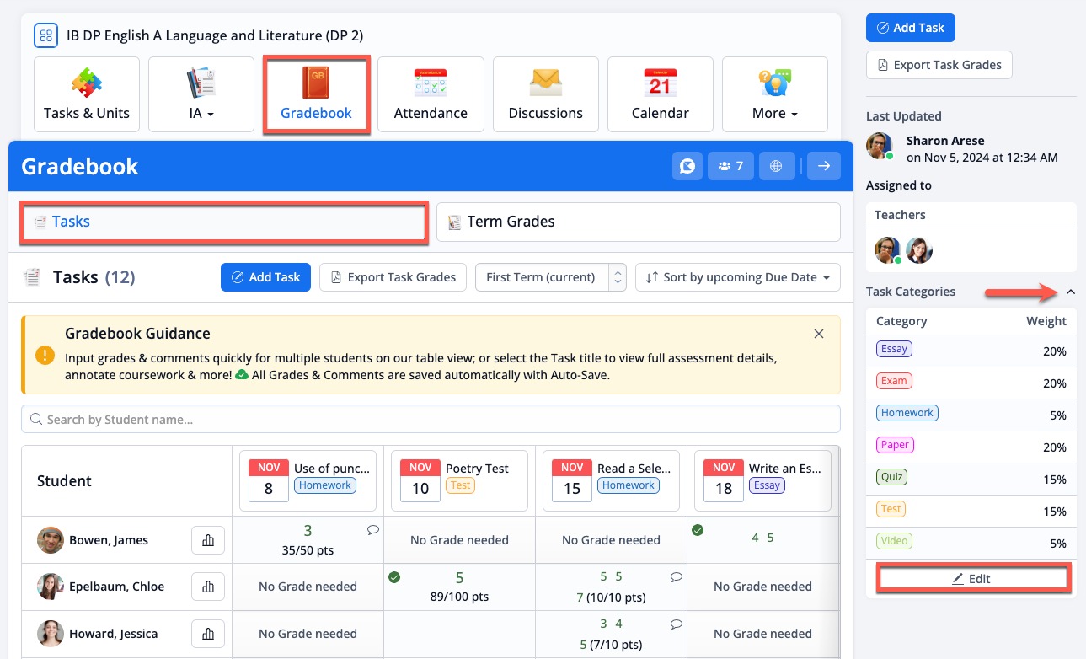Click the Video category tag in sidebar
Image resolution: width=1086 pixels, height=659 pixels.
[x=894, y=541]
